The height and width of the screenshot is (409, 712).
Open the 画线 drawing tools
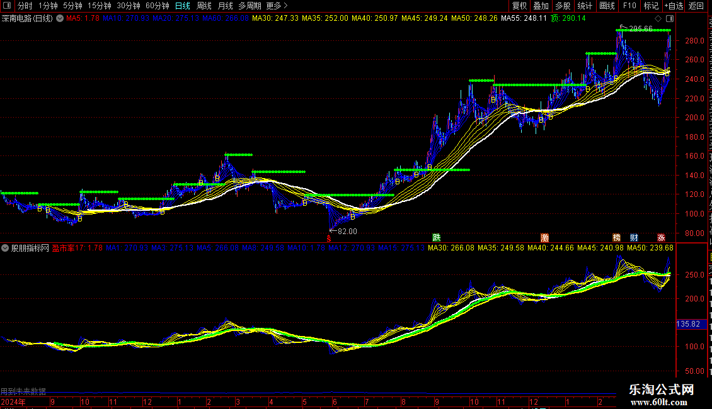(x=607, y=6)
